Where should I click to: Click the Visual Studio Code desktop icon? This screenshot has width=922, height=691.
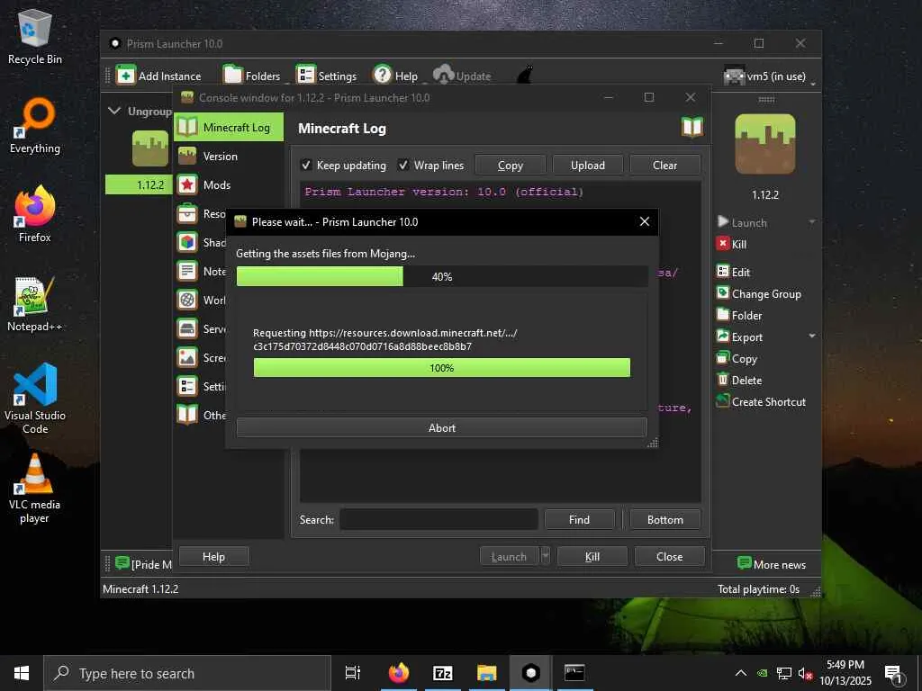pos(35,398)
